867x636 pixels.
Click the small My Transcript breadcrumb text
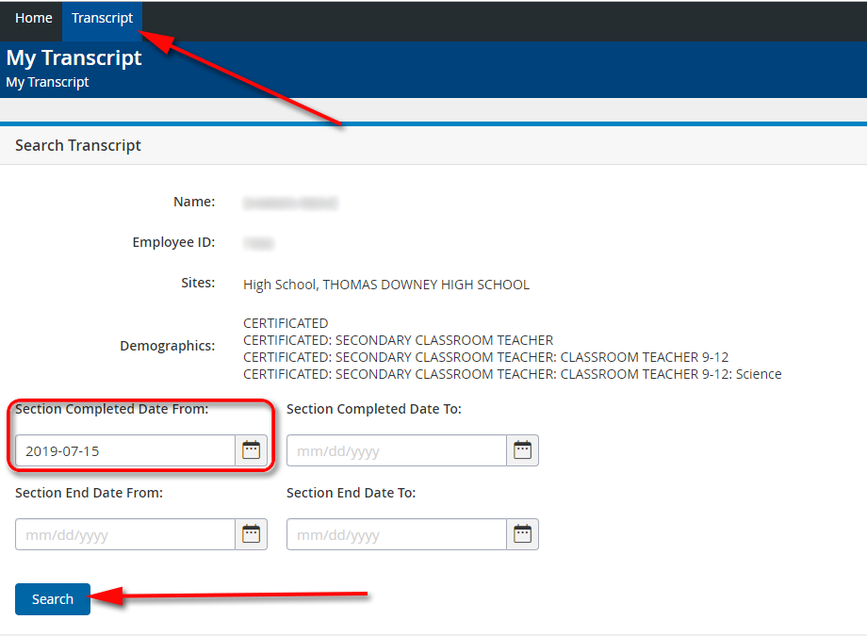[x=47, y=82]
